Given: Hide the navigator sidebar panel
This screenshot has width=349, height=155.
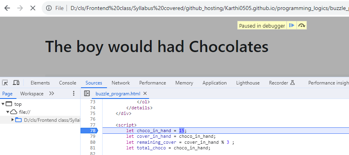Looking at the screenshot, I should 87,94.
